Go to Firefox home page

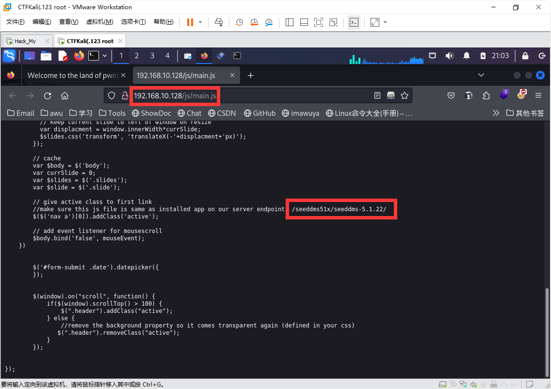pos(65,96)
